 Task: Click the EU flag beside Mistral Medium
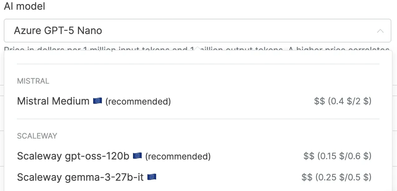coord(98,101)
